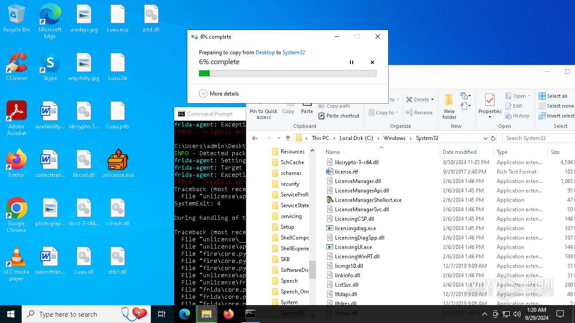Select LicensingUI.exe file
The width and height of the screenshot is (575, 323).
pyautogui.click(x=353, y=247)
